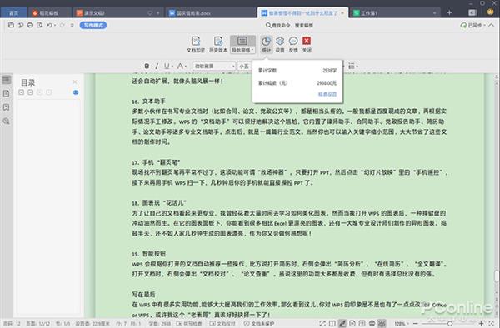Image resolution: width=500 pixels, height=328 pixels.
Task: Open the 历史版本 history version tool
Action: click(x=218, y=44)
